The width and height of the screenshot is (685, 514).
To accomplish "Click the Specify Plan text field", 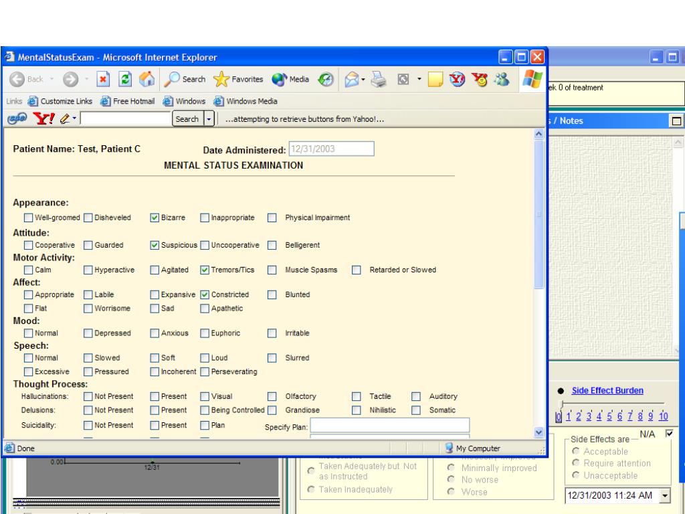I will tap(390, 425).
